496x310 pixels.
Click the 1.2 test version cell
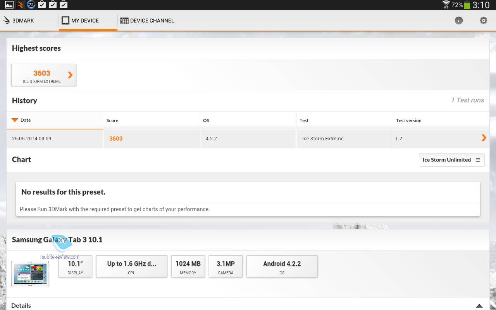(x=399, y=138)
